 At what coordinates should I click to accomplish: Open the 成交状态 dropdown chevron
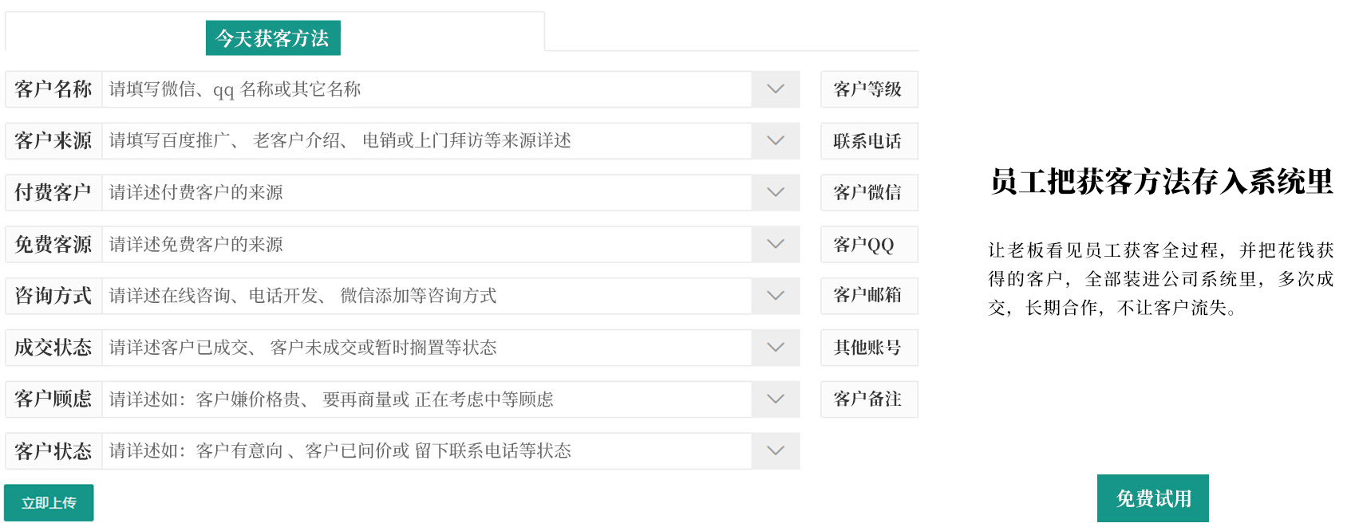(775, 348)
